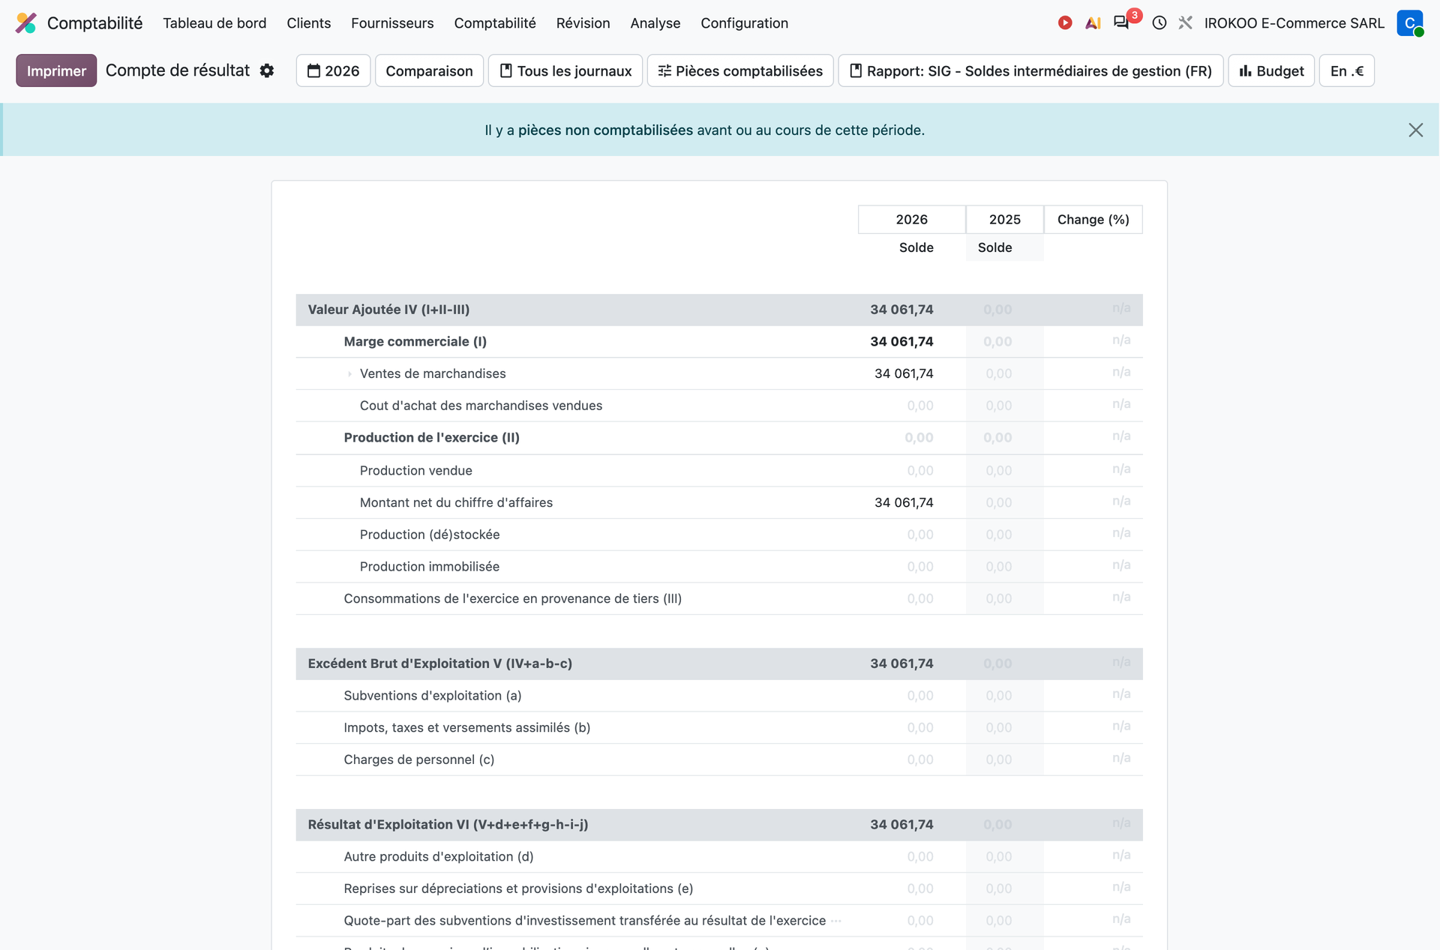Click the clock activities icon
Viewport: 1440px width, 950px height.
click(1159, 23)
